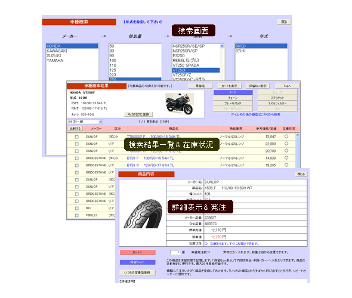
Task: Click the model list scroll-up arrow
Action: click(222, 46)
